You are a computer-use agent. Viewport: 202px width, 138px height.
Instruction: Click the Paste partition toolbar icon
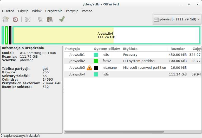50,19
